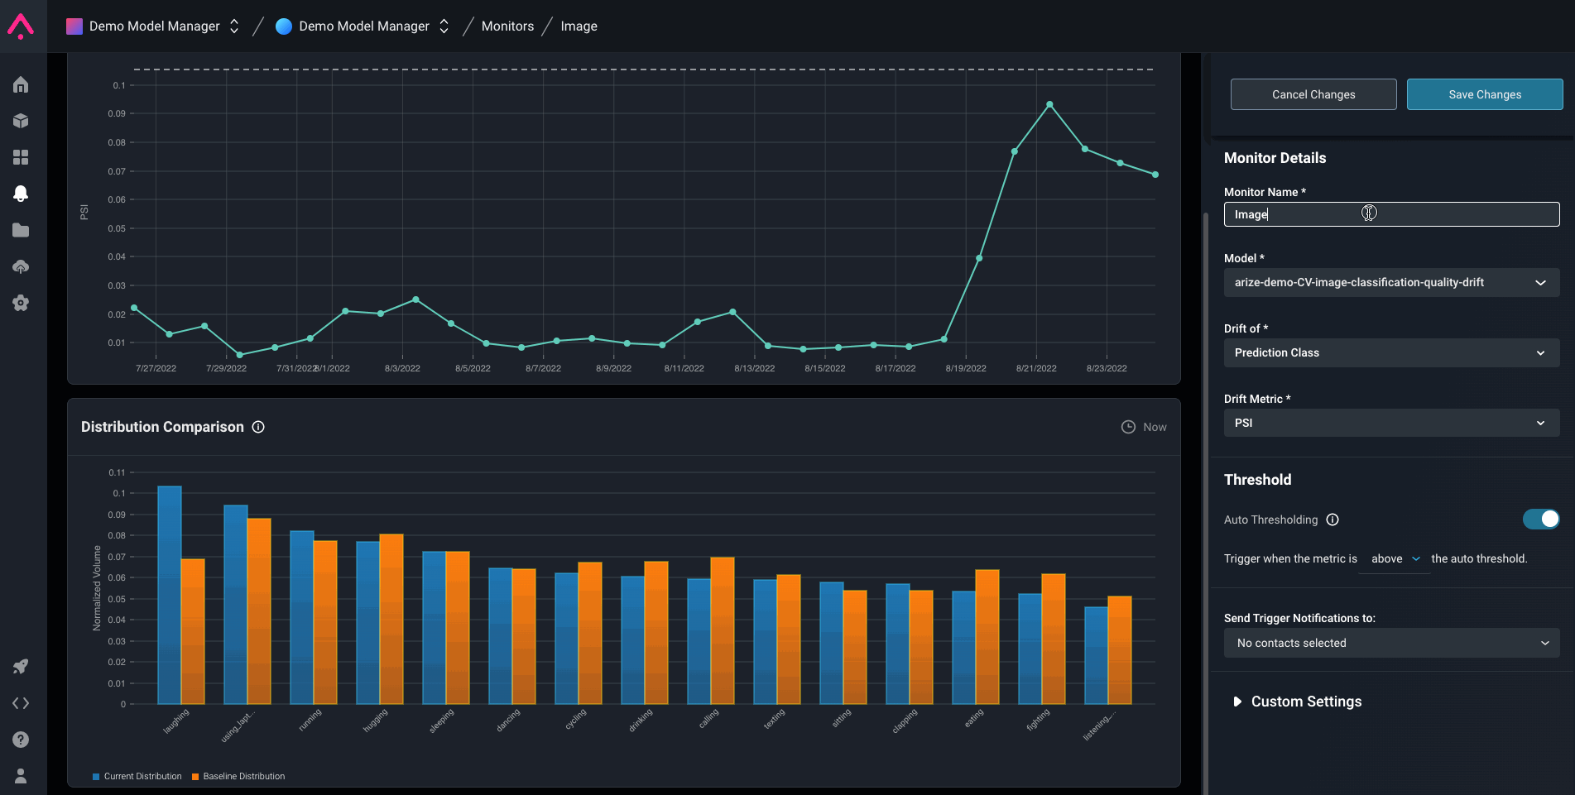Click the clock icon next to Now

[1128, 427]
